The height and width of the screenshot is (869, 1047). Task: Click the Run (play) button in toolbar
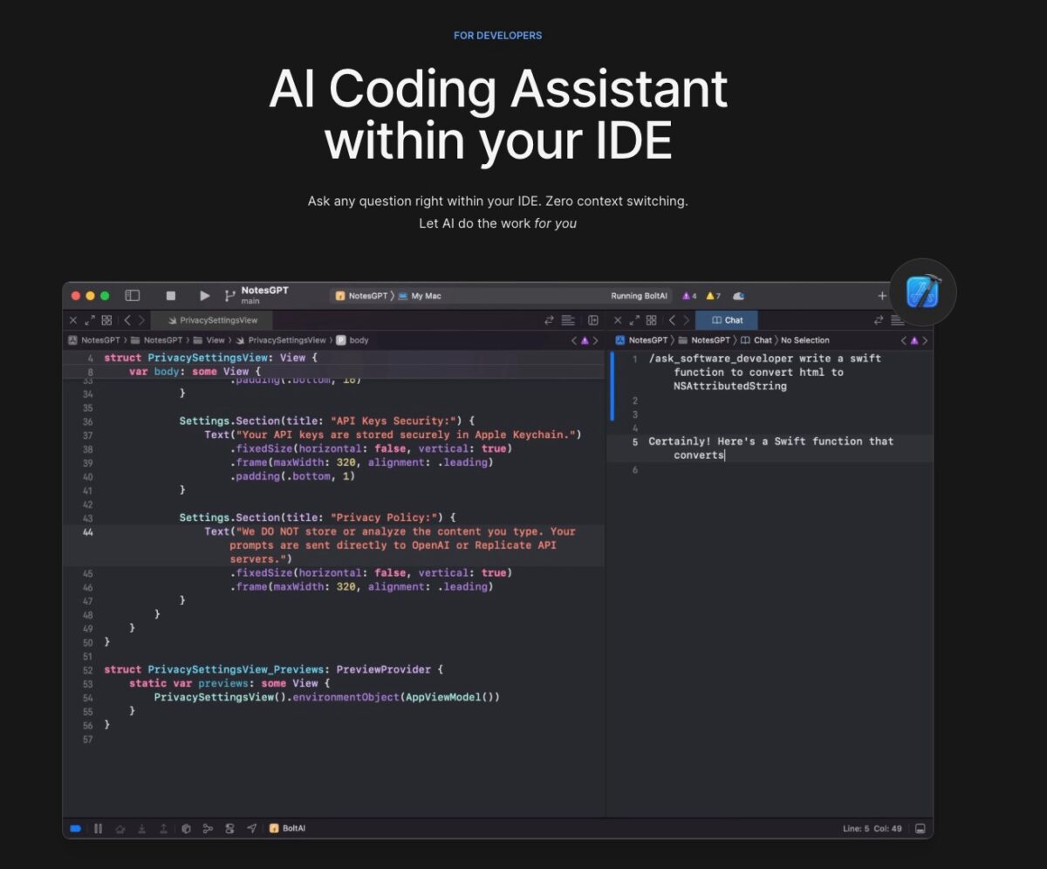coord(204,297)
